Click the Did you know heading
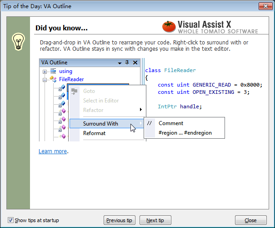Viewport: 275px width, 228px height. point(61,28)
